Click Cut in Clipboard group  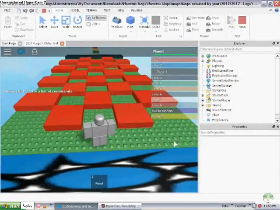point(20,24)
